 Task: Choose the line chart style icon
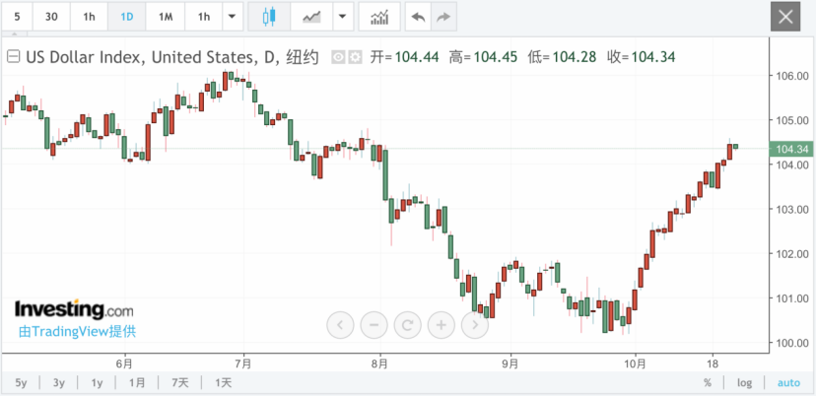[x=311, y=17]
